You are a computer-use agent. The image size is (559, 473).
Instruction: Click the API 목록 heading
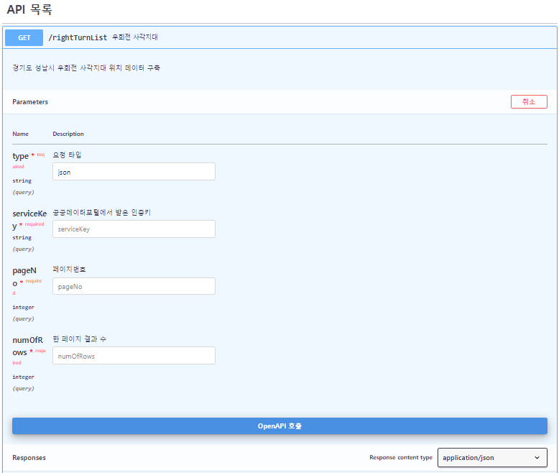tap(29, 9)
